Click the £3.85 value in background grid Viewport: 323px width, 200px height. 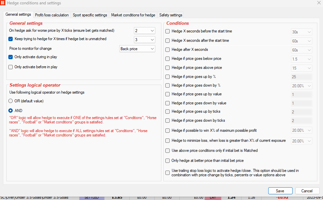click(x=117, y=198)
